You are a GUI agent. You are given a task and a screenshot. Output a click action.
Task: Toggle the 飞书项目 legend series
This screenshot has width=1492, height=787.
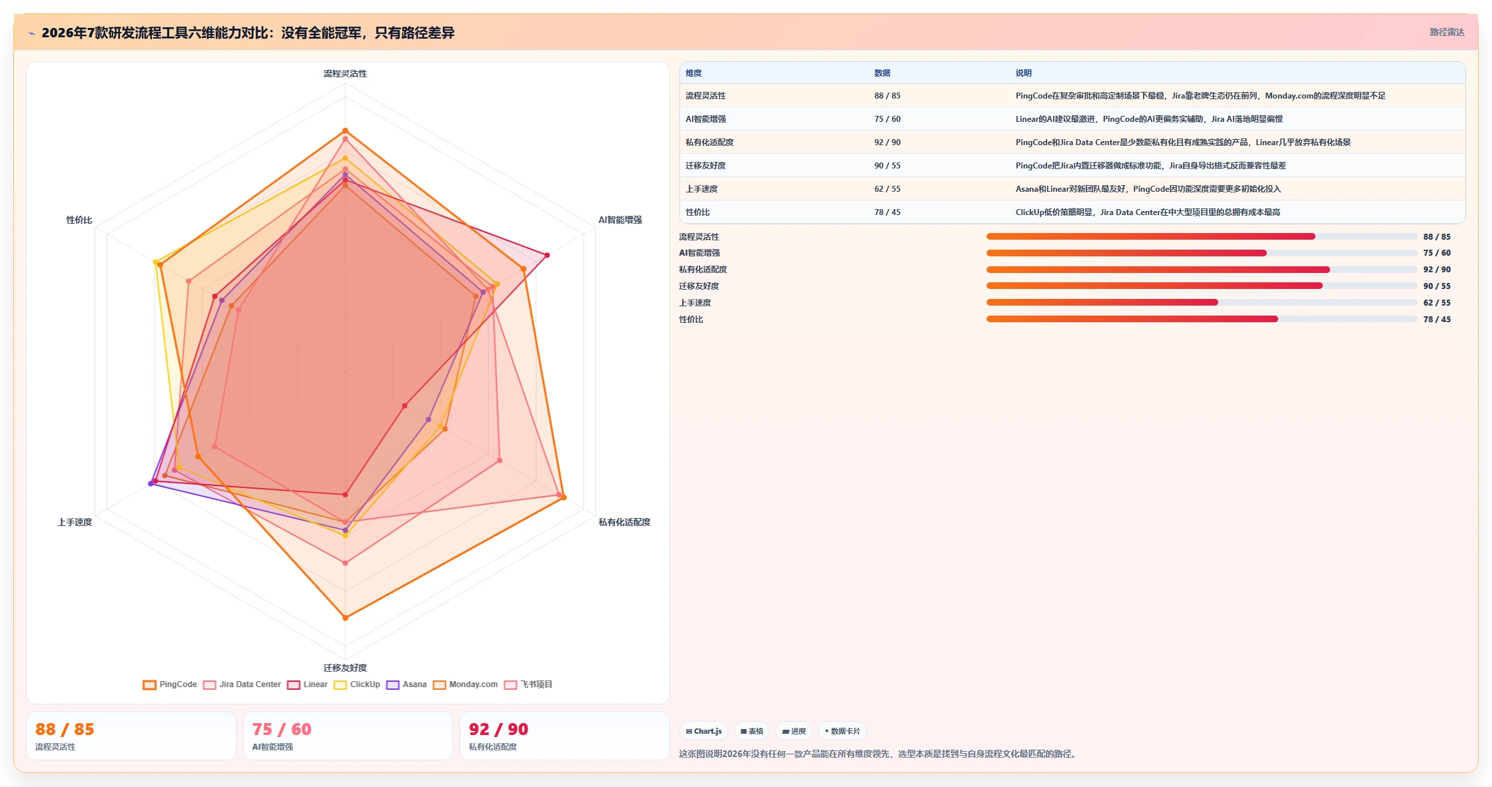(x=528, y=684)
